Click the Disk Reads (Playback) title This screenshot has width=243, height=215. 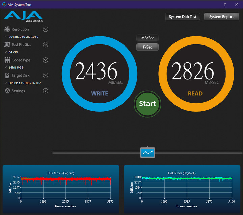coord(182,173)
